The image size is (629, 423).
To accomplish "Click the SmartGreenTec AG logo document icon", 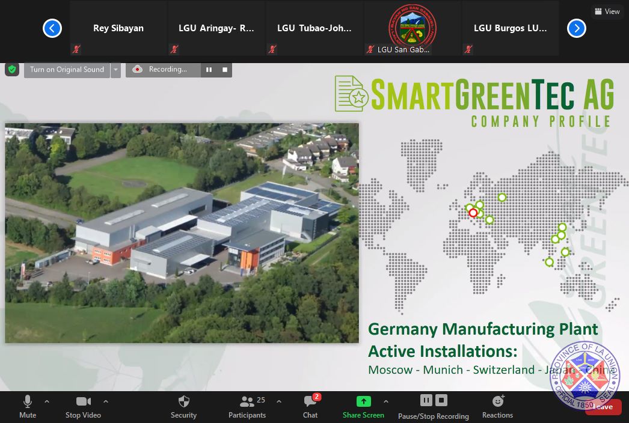I will [x=351, y=93].
